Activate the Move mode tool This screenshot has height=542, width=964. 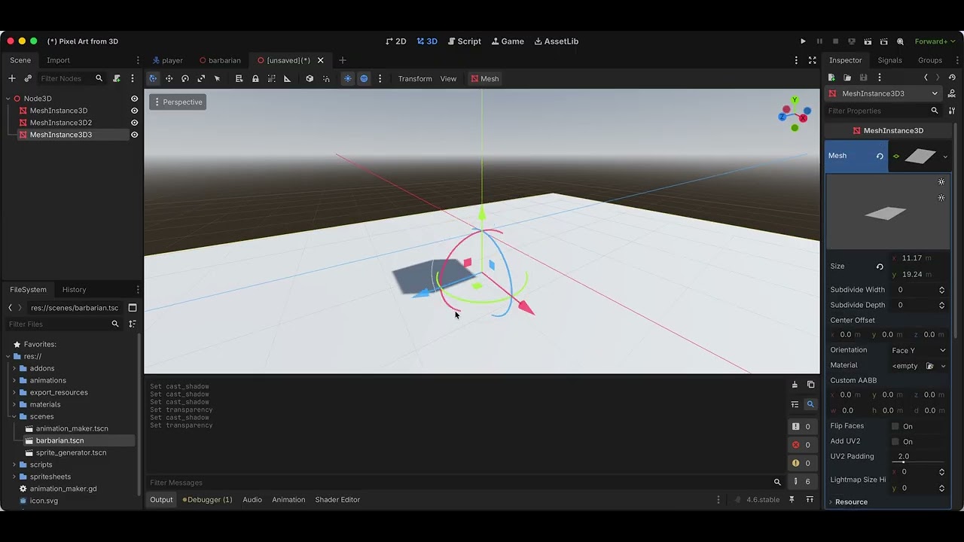169,78
